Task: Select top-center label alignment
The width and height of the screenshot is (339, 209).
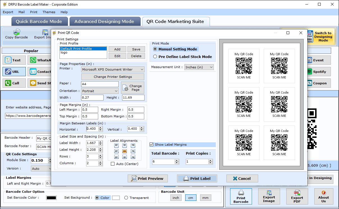Action: click(x=125, y=146)
